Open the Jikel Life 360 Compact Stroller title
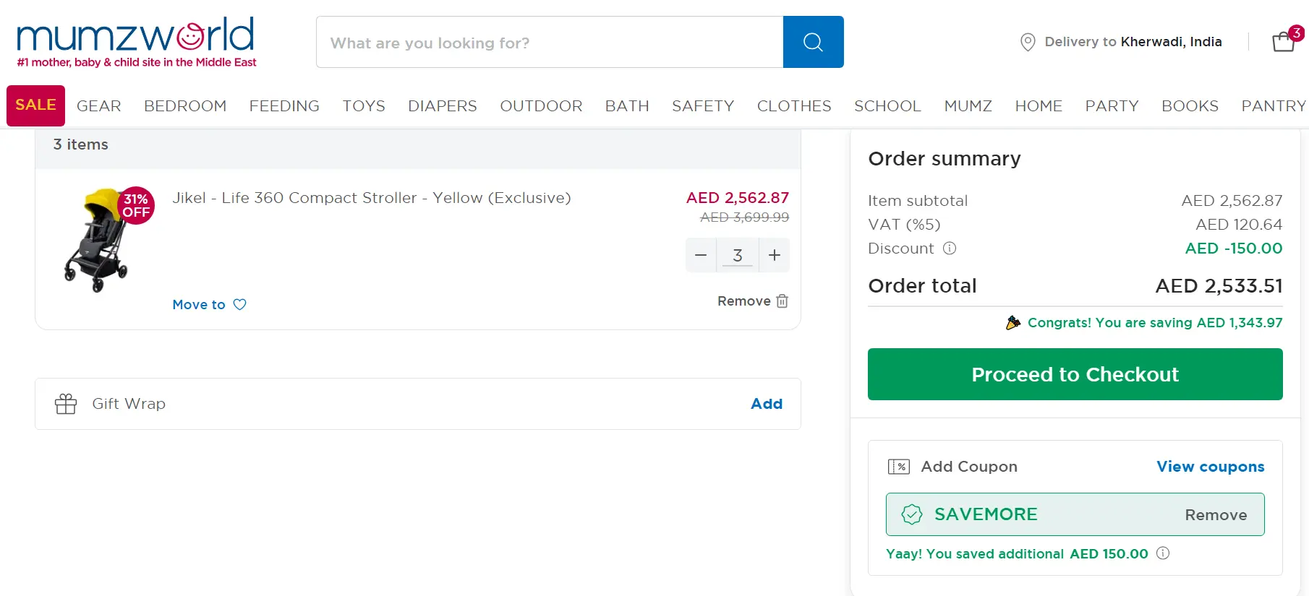 (371, 198)
